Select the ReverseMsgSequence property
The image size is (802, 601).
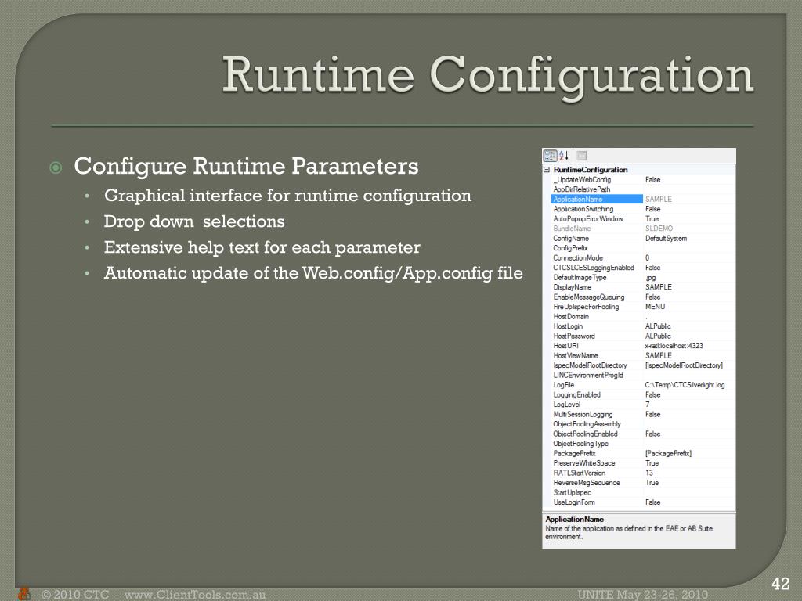click(x=586, y=482)
